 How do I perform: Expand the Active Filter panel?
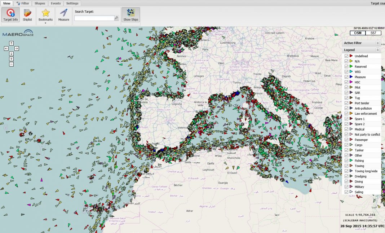click(x=377, y=43)
